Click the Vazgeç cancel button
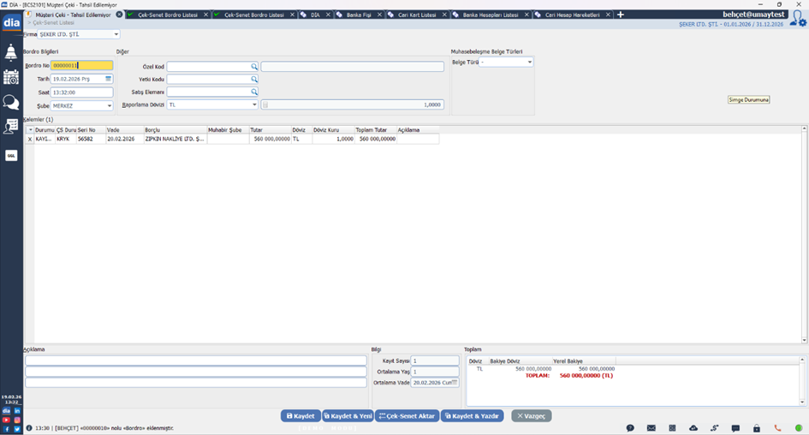The width and height of the screenshot is (809, 435). [x=532, y=415]
